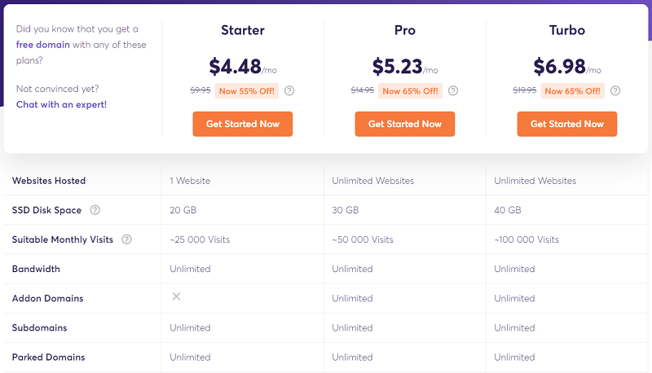Open the SSD Disk Space info tooltip icon
Screen dimensions: 652x373
(x=95, y=210)
